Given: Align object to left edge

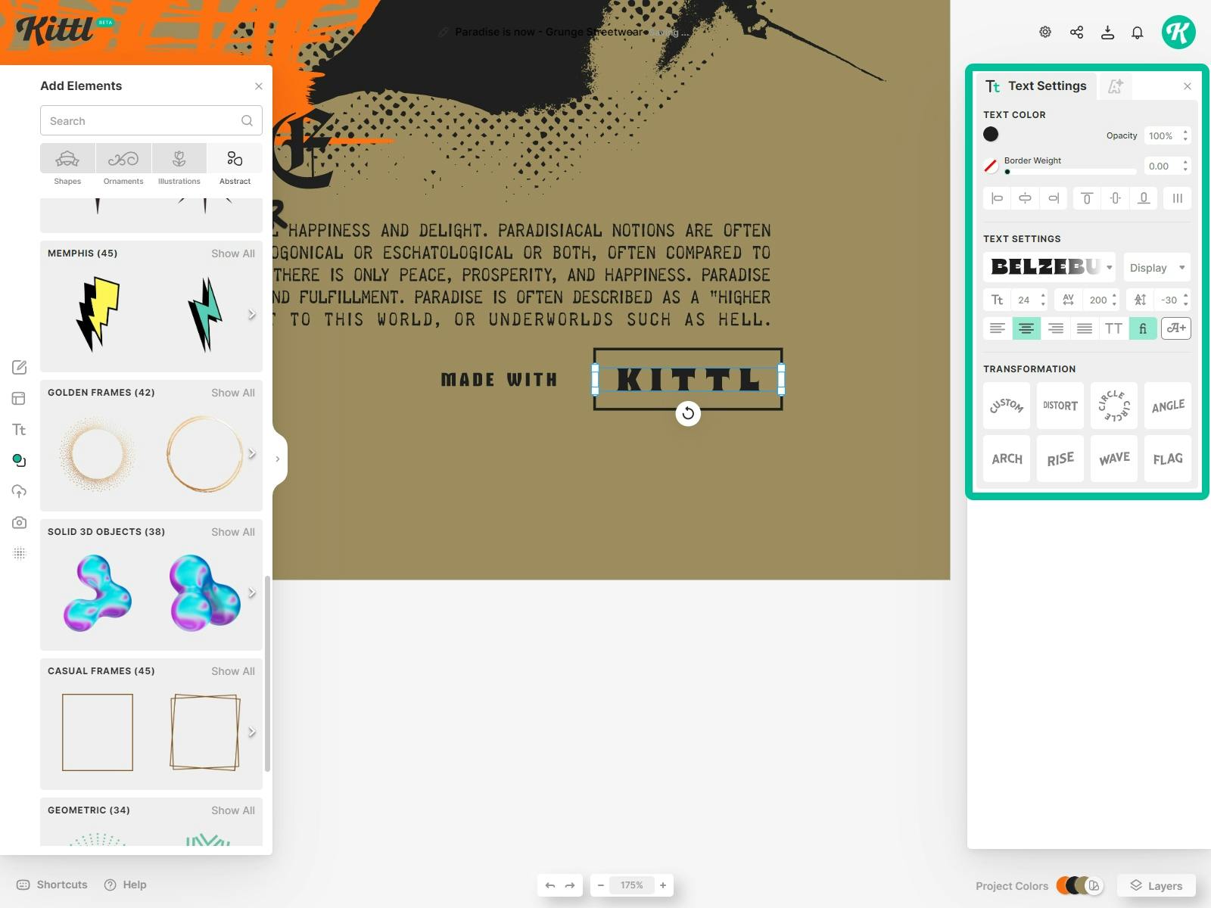Looking at the screenshot, I should [997, 198].
